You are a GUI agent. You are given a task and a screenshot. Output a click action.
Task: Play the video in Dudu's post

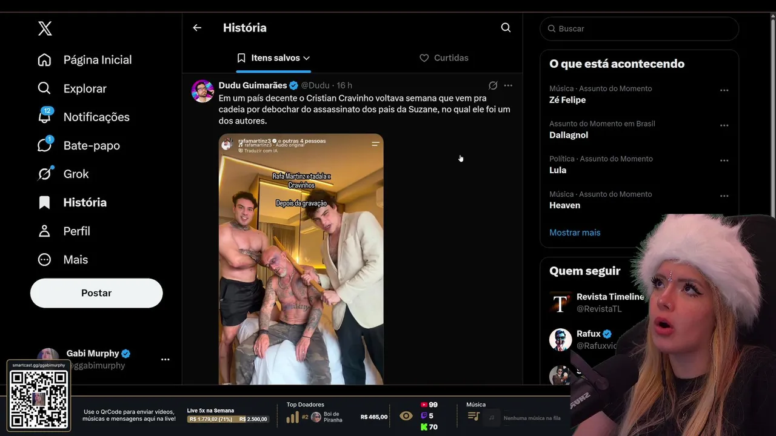301,259
